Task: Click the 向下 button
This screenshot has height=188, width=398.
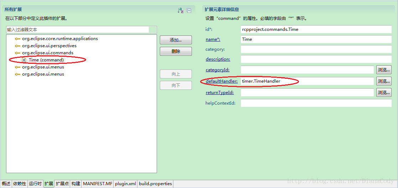Action: coord(176,85)
